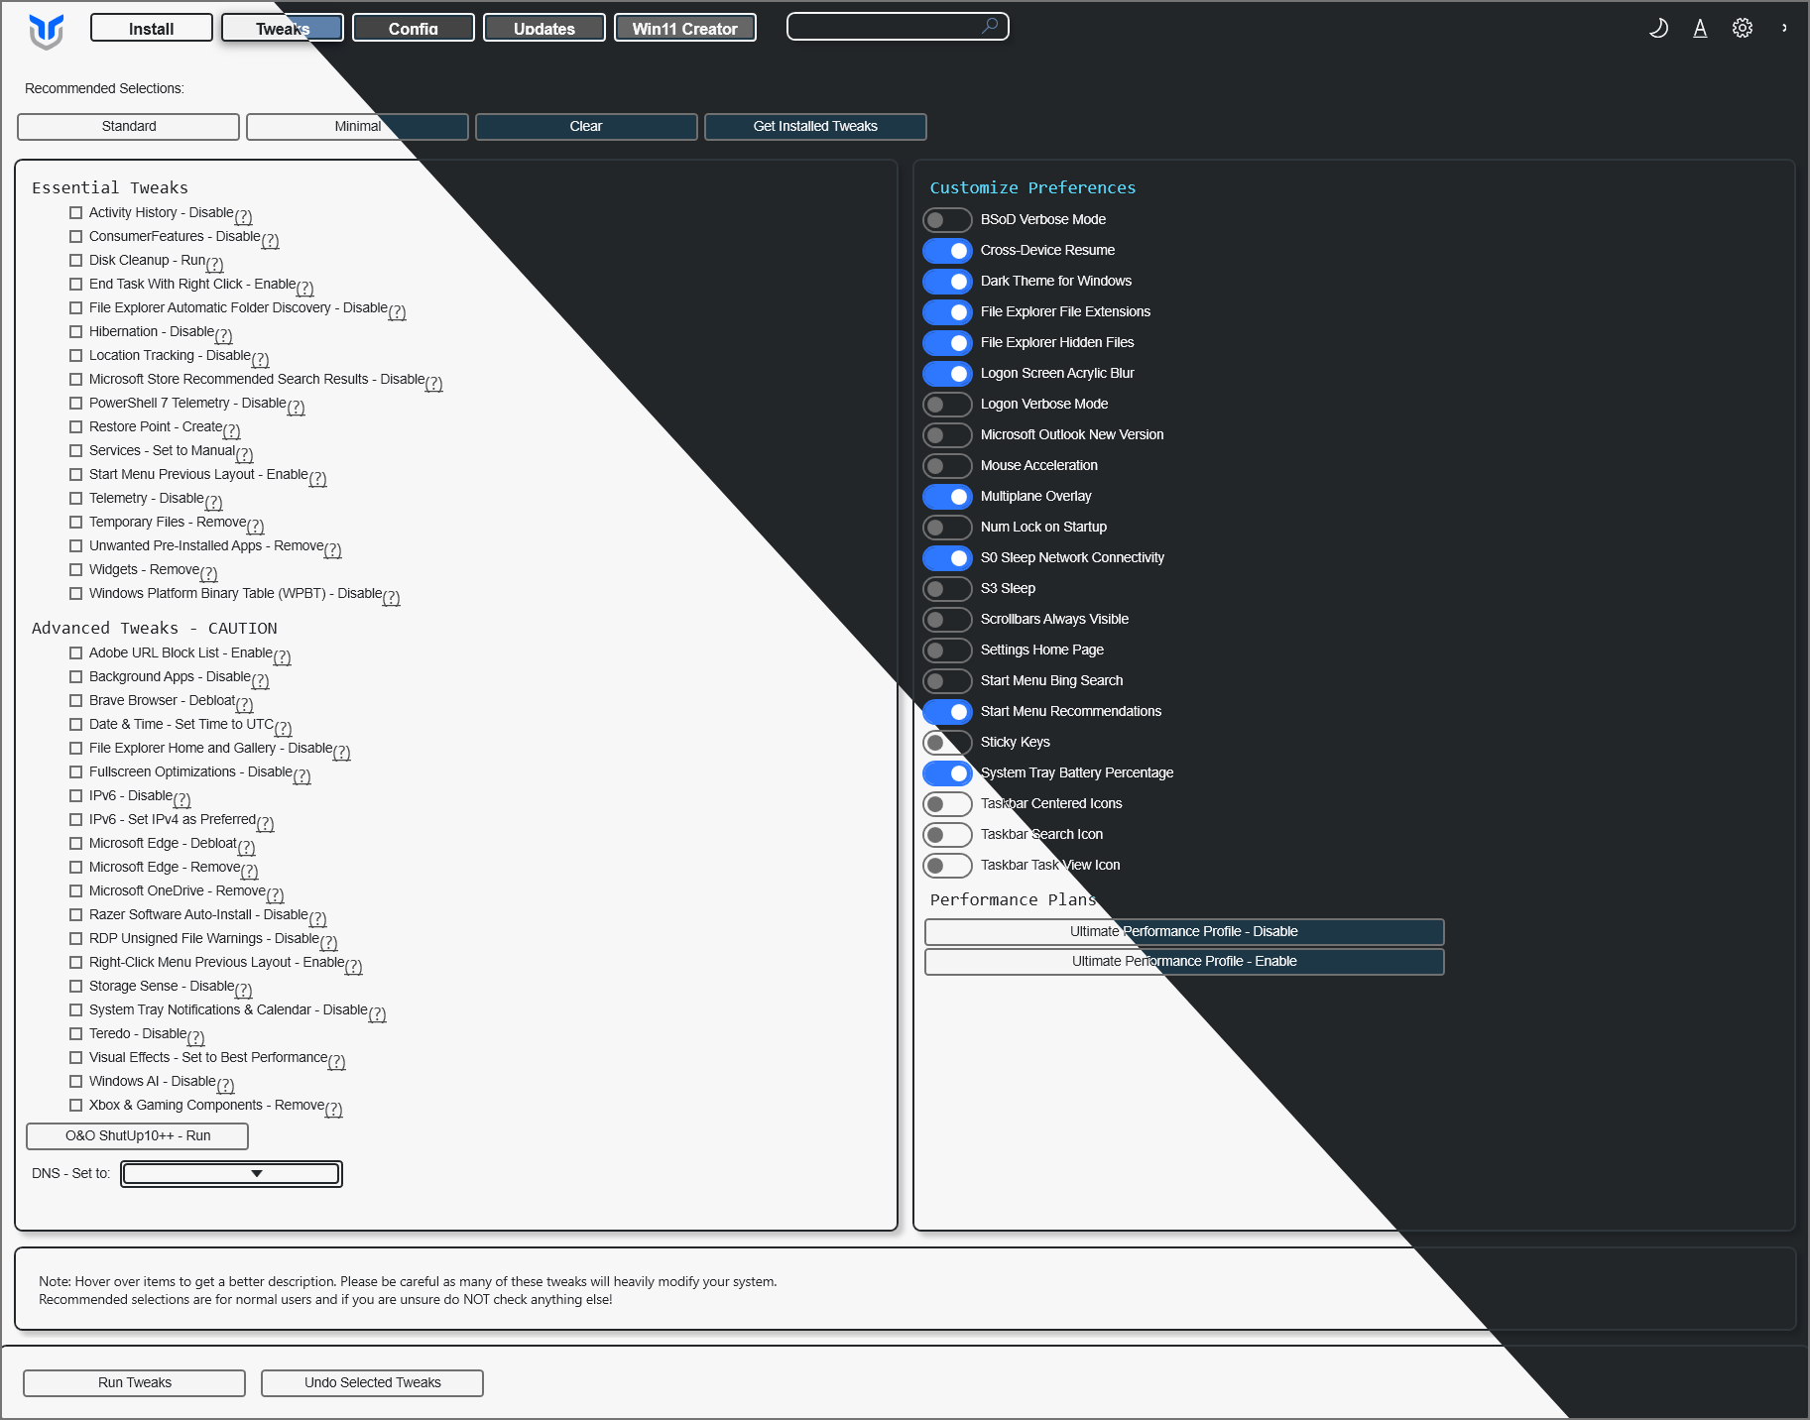The height and width of the screenshot is (1420, 1810).
Task: Open help (?) for Teredo - Disable
Action: [x=196, y=1037]
